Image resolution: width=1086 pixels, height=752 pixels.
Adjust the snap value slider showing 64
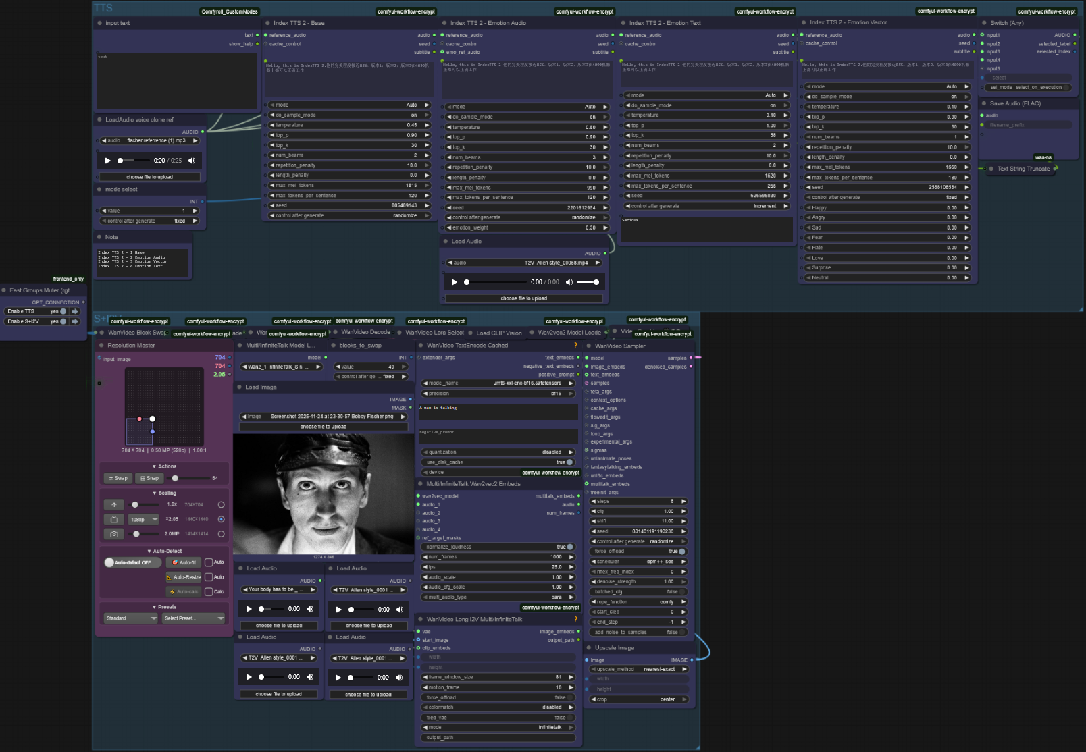coord(188,478)
